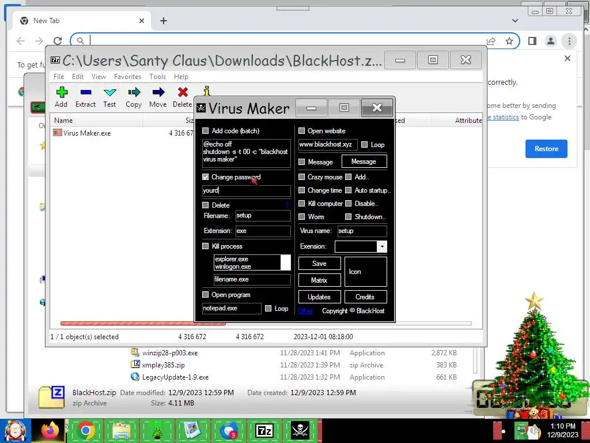Screen dimensions: 590x443
Task: Open the Edit menu in 7-Zip
Action: coord(78,77)
